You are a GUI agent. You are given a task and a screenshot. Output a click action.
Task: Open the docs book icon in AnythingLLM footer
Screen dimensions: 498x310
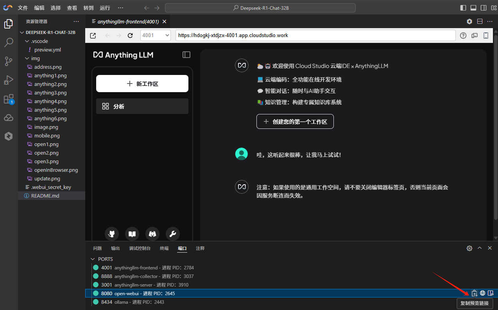[x=132, y=234]
